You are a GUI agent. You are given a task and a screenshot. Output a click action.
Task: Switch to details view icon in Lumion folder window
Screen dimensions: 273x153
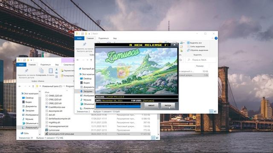point(153,138)
